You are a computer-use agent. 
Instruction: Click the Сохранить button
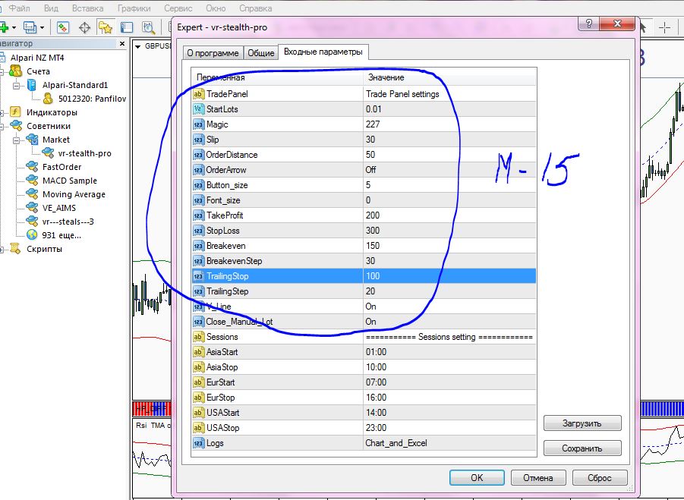[582, 448]
